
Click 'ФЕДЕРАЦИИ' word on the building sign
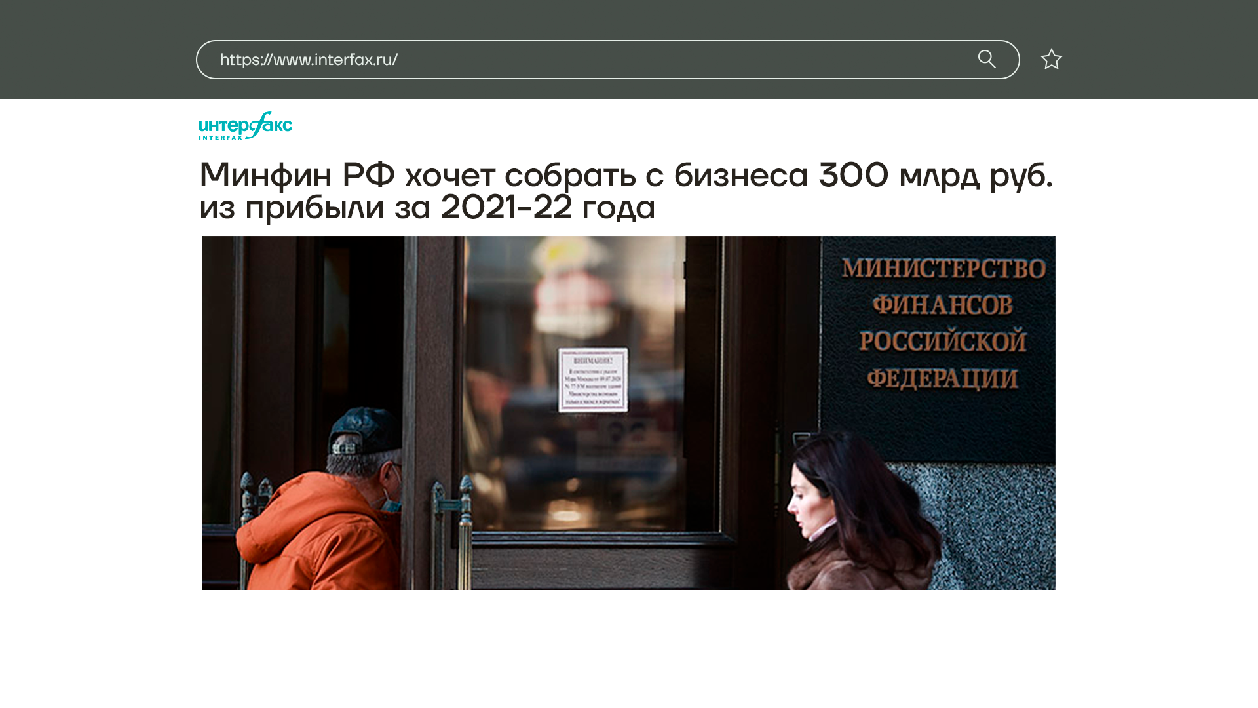[942, 379]
